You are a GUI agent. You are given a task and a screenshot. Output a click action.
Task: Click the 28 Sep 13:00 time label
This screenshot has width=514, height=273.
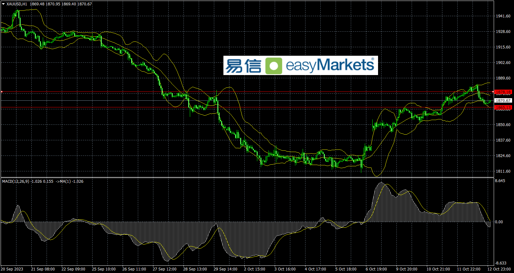coord(195,269)
